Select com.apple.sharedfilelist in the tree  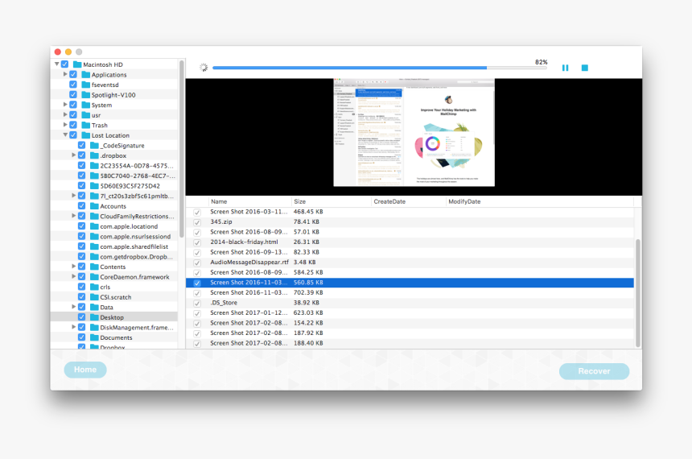[134, 246]
